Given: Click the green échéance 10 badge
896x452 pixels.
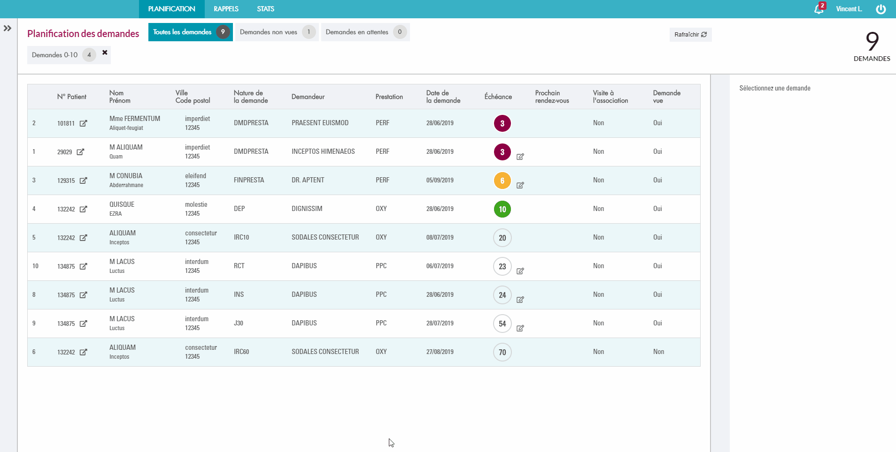Looking at the screenshot, I should pyautogui.click(x=502, y=209).
